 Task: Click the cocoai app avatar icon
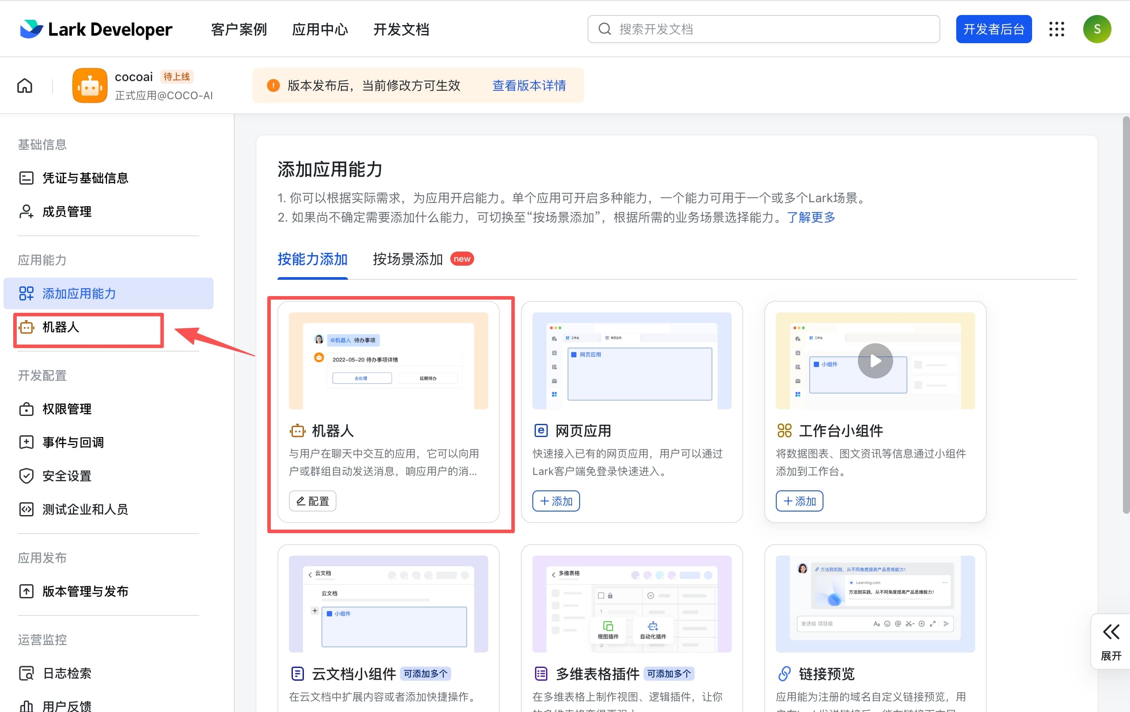coord(90,85)
